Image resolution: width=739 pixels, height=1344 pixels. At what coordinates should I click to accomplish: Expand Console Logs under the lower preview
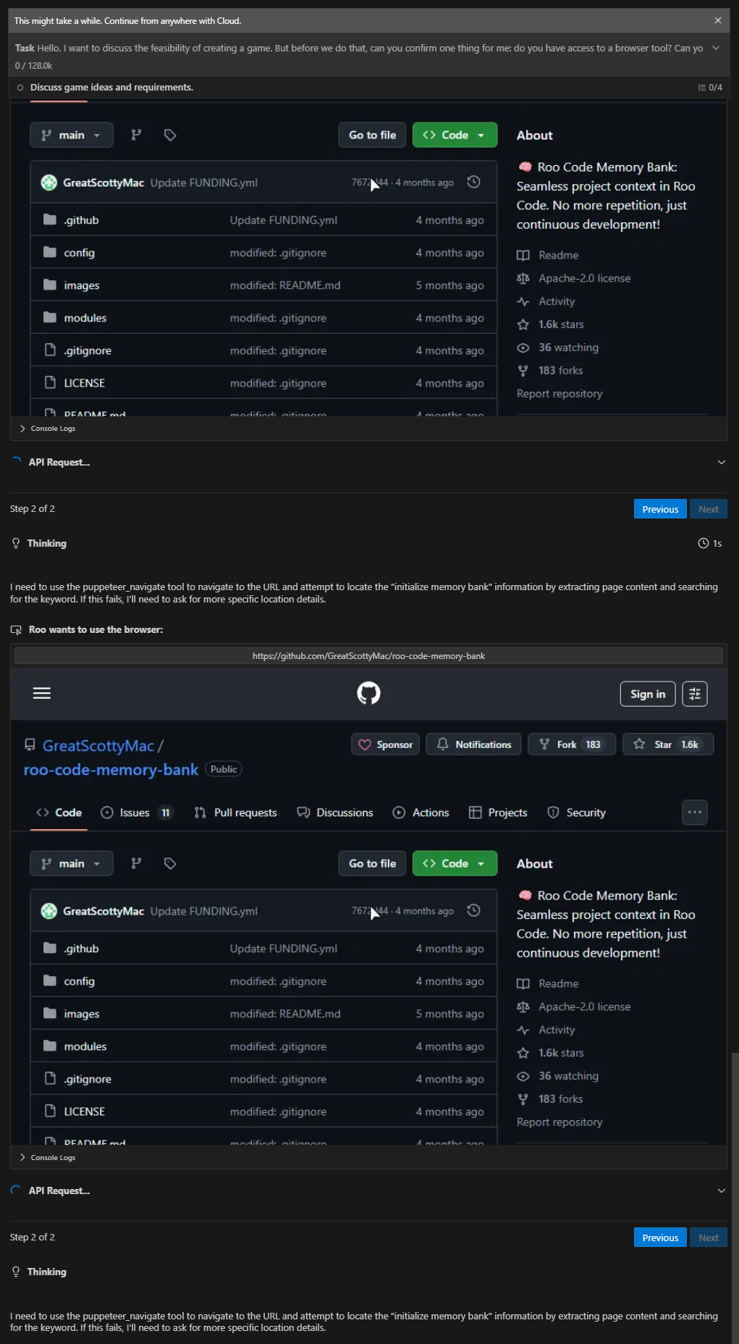pyautogui.click(x=48, y=1157)
